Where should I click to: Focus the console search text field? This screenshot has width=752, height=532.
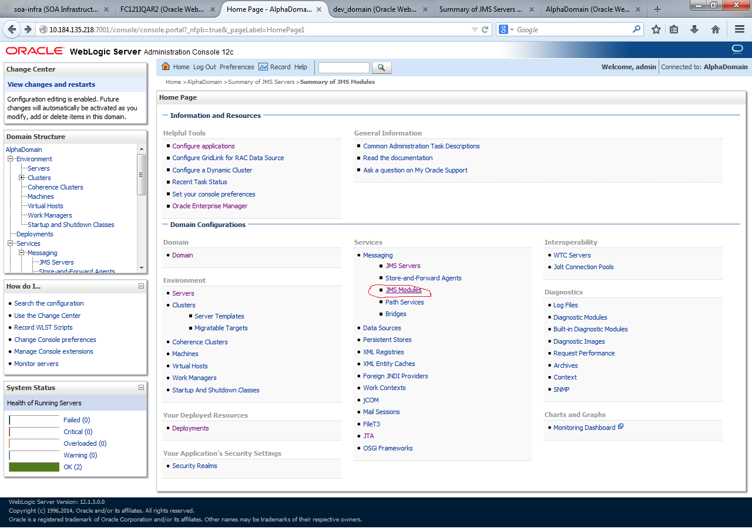click(344, 67)
